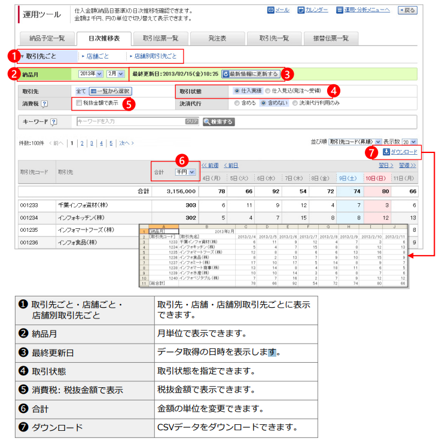This screenshot has width=442, height=441.
Task: Click 最新情報に更新する refresh button
Action: pos(250,74)
